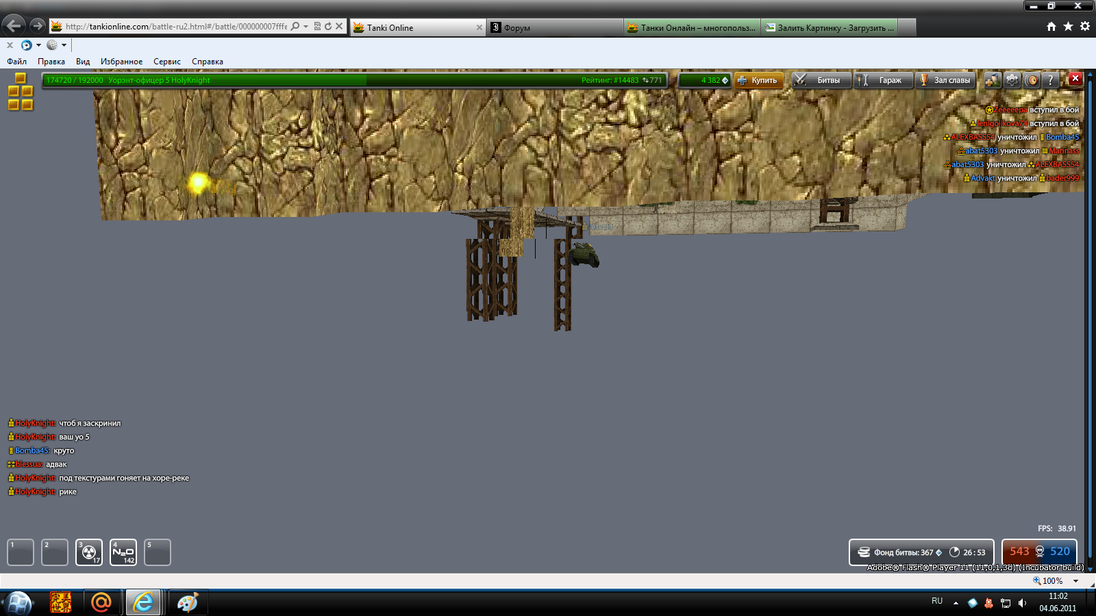
Task: Open the Зал славы hall of fame
Action: (945, 80)
